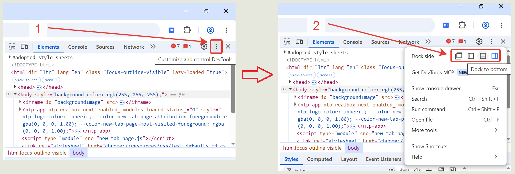Open Chrome's three-dot menu in screenshot 1

[x=226, y=30]
